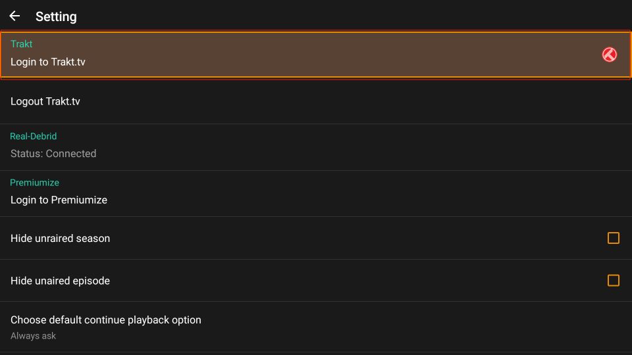Click the Real-Debrid section header
Viewport: 632px width, 355px height.
(x=34, y=136)
